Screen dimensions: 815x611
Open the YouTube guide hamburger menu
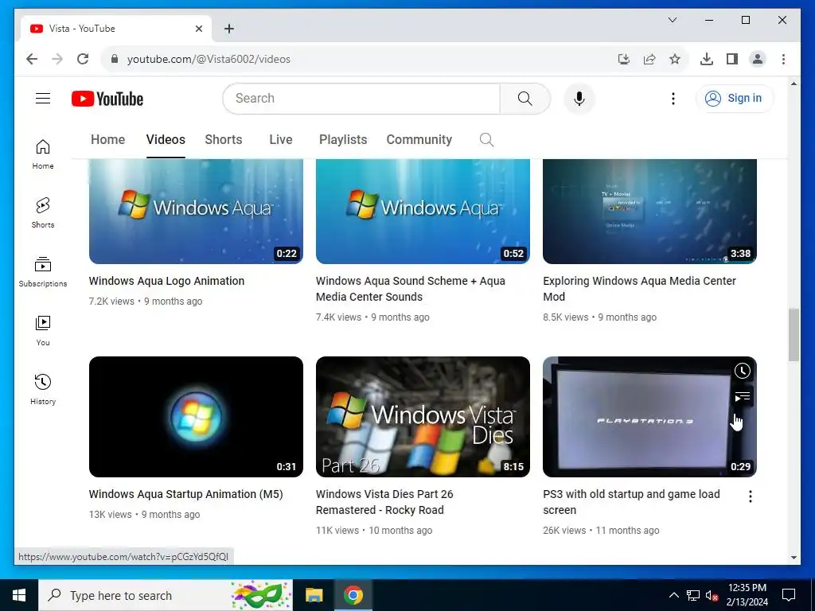43,98
